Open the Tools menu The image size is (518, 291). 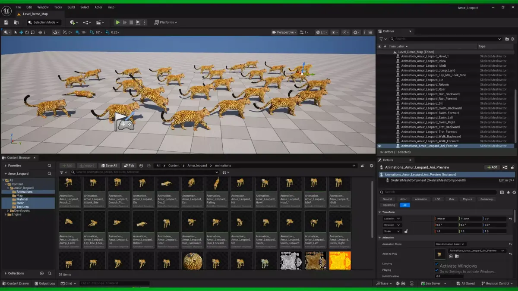58,7
